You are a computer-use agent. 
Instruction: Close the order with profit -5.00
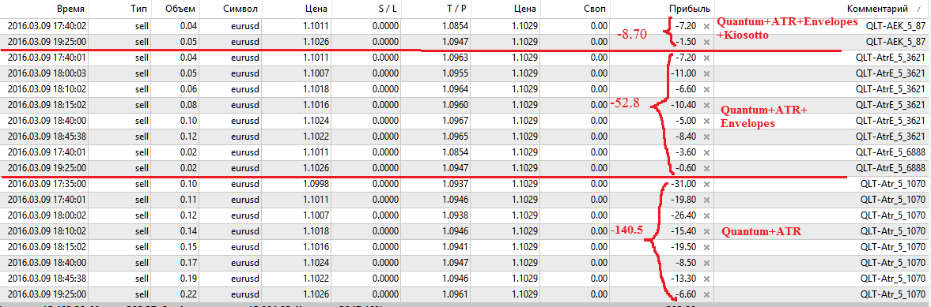(706, 120)
